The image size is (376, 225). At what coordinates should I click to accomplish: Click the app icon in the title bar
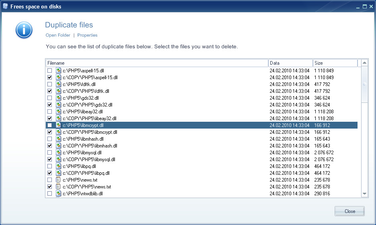(5, 6)
